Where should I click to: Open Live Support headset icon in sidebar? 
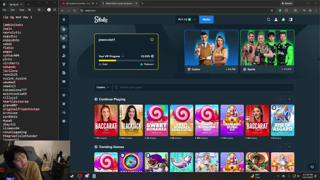64,112
